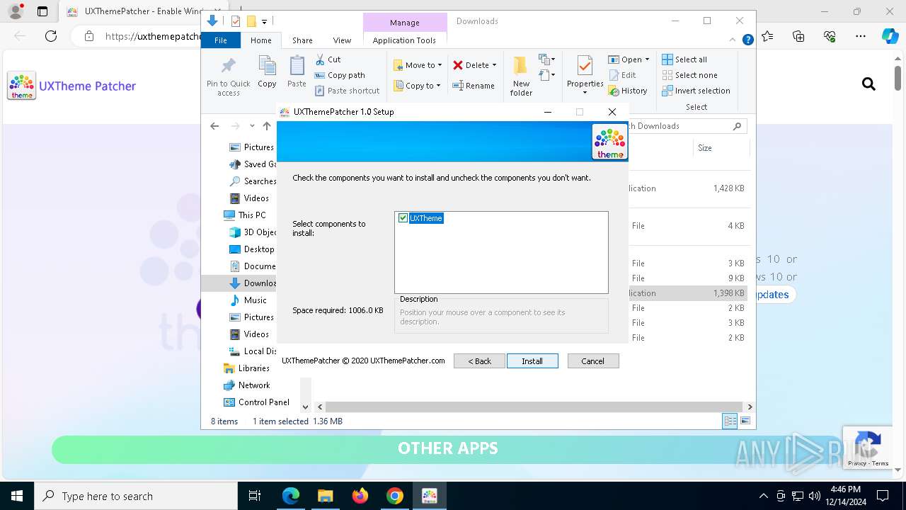Click Rename in Explorer ribbon
Viewport: 906px width, 510px height.
pos(474,86)
